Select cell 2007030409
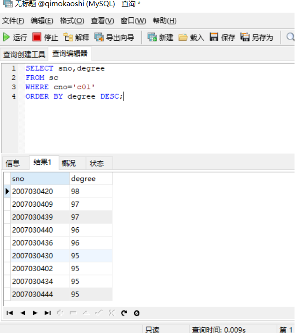 [40, 204]
